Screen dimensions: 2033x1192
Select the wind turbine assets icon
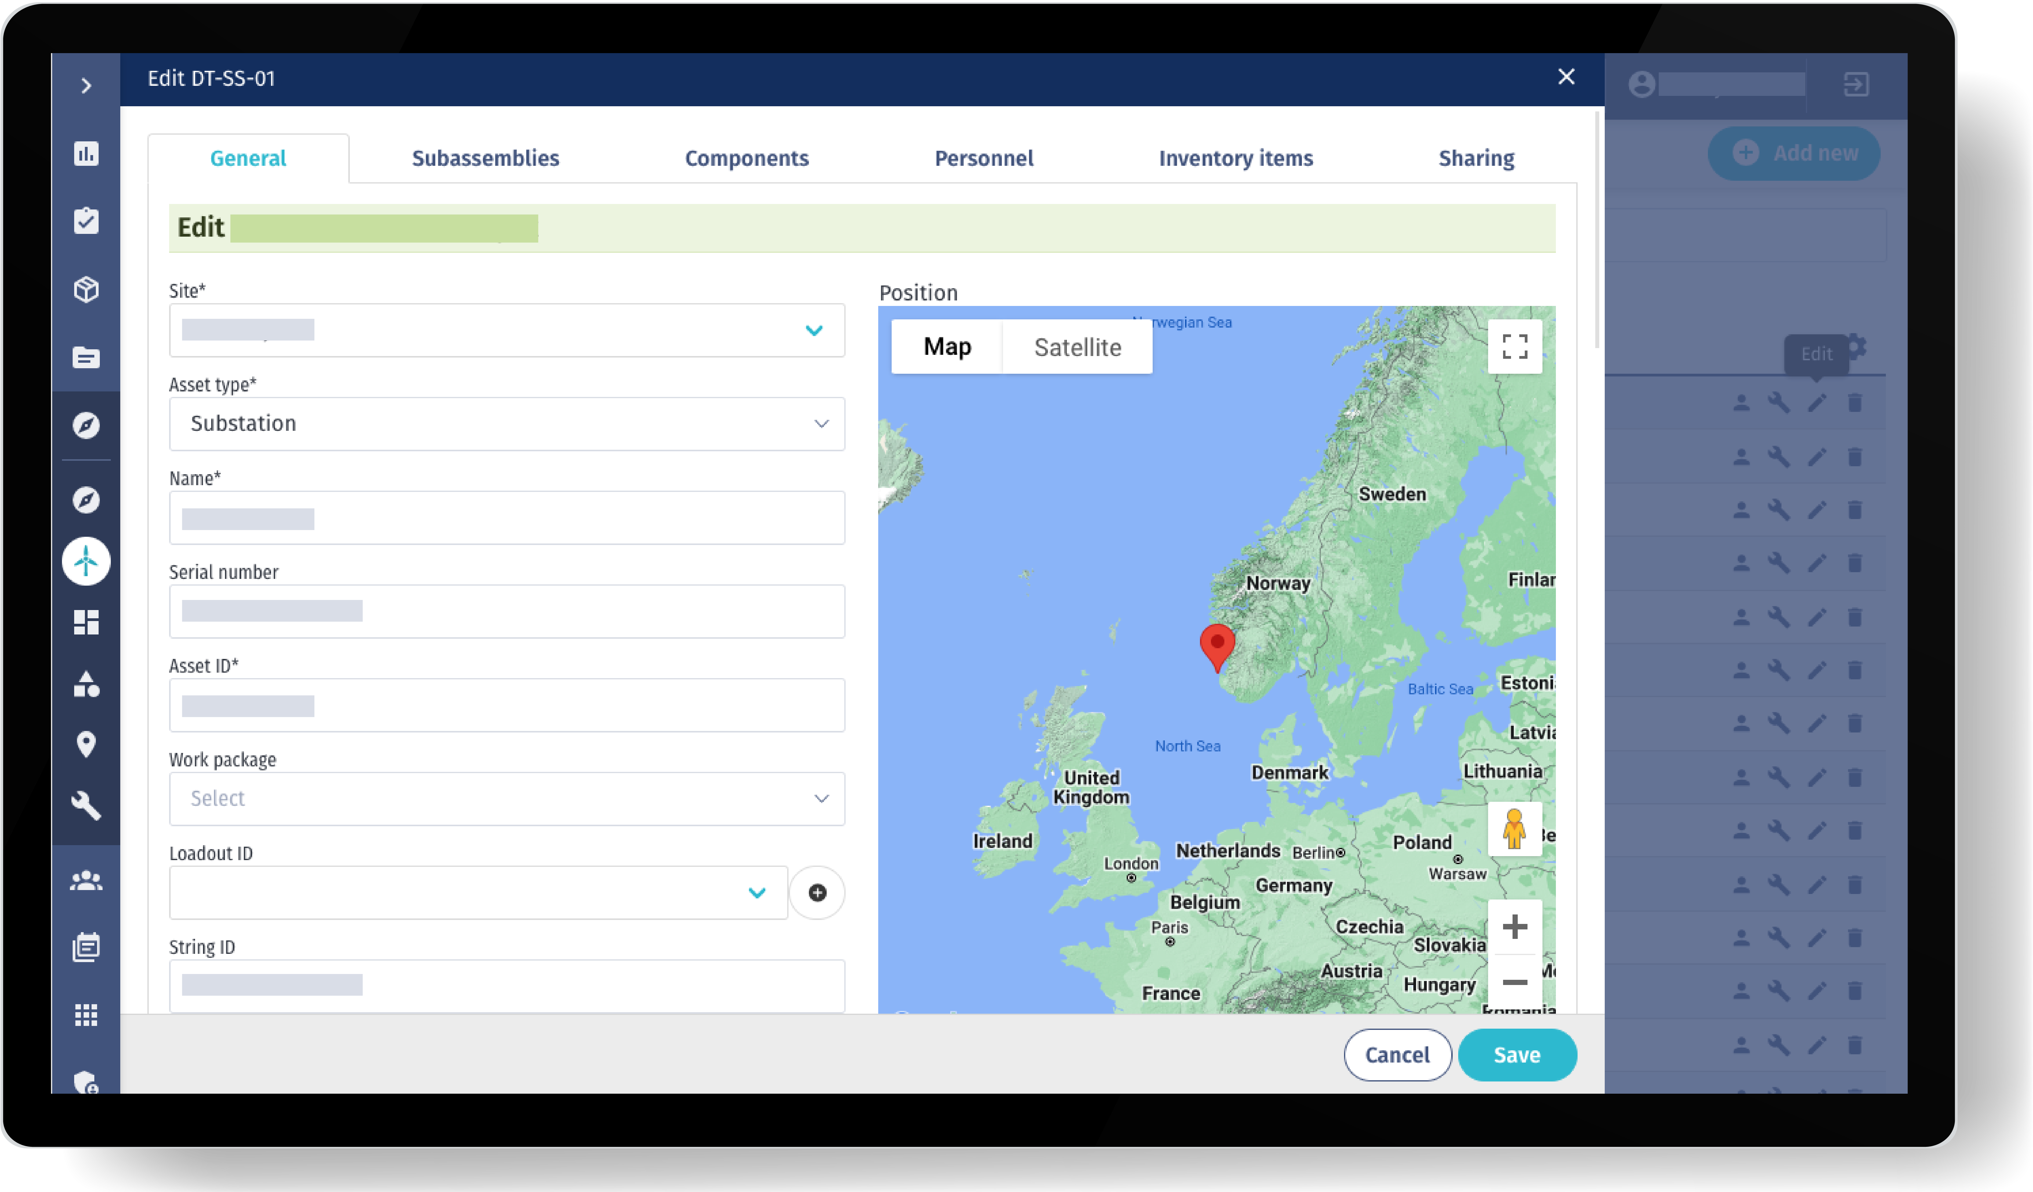pyautogui.click(x=86, y=561)
